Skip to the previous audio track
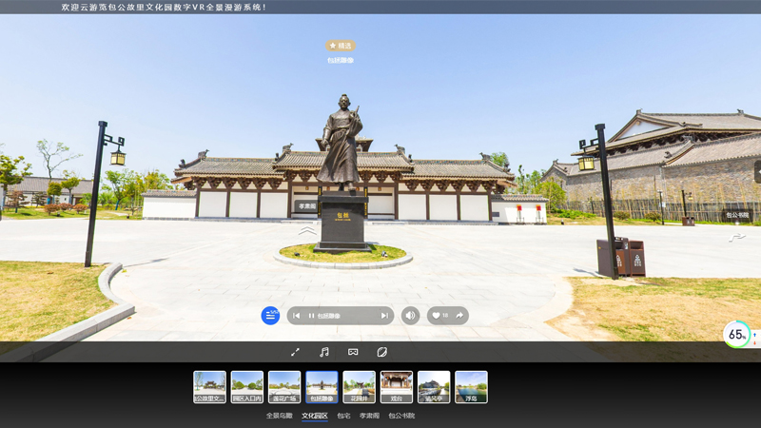 click(x=297, y=316)
